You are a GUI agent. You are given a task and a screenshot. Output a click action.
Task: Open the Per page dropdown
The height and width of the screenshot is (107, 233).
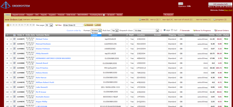click(x=49, y=25)
